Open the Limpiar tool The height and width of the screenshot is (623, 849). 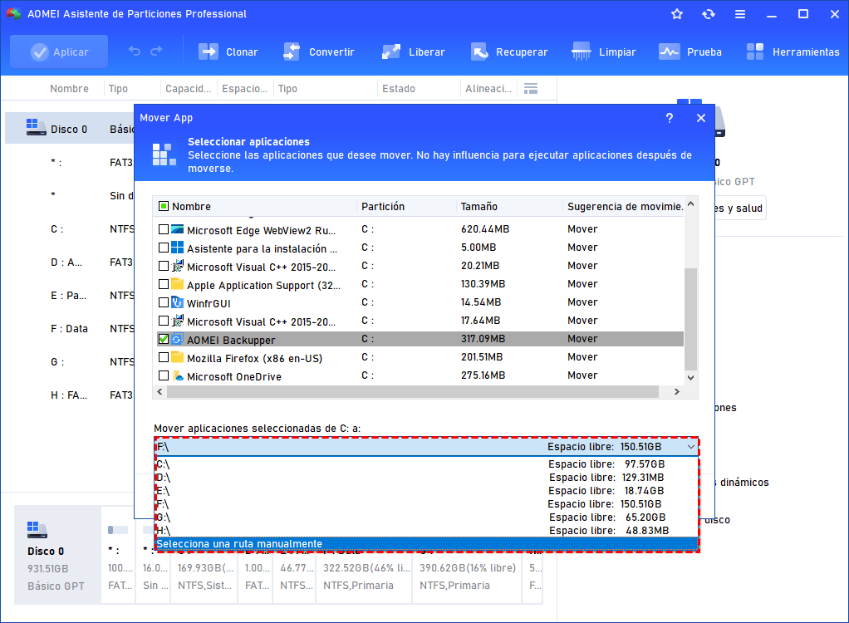604,52
